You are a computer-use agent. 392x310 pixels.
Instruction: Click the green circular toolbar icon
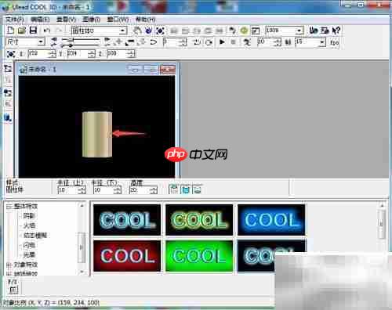244,31
